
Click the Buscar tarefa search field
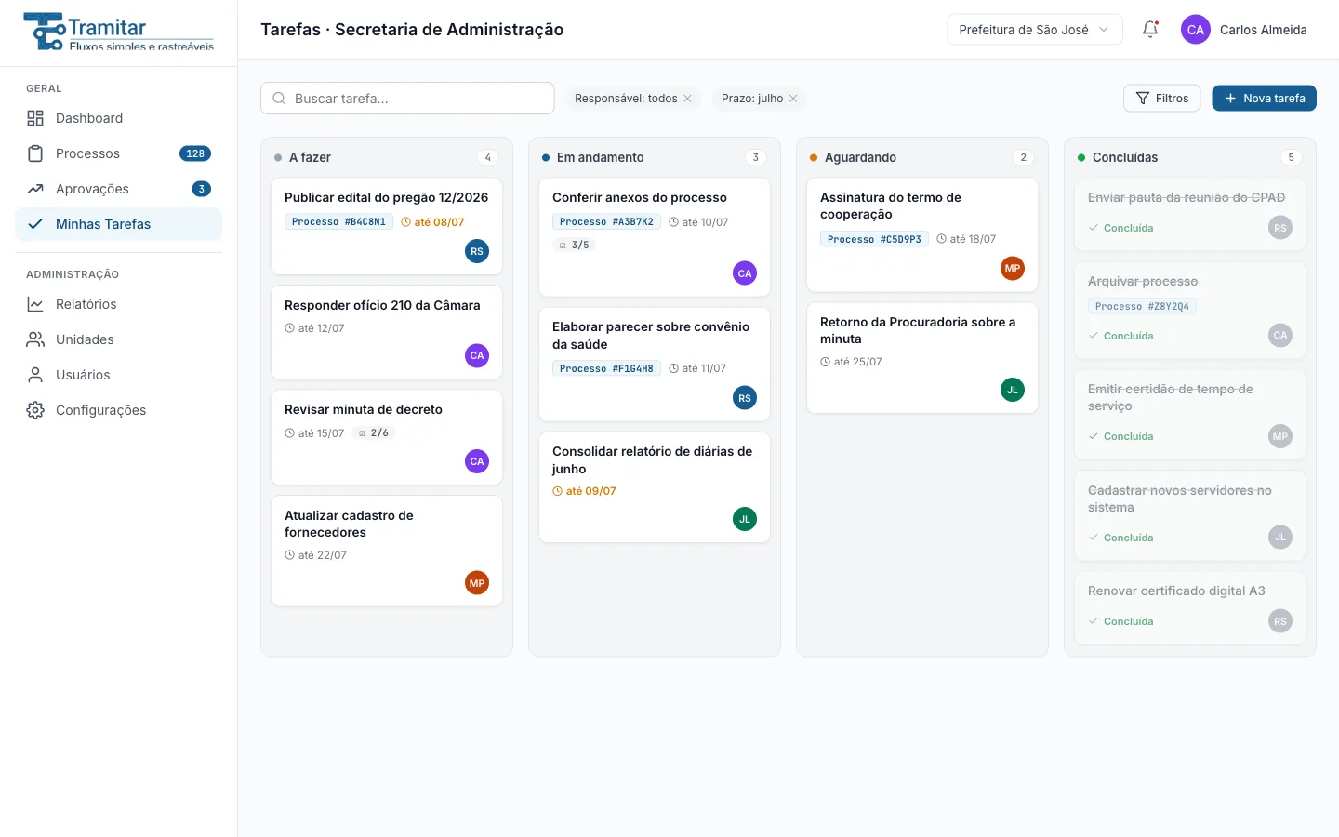[x=407, y=99]
